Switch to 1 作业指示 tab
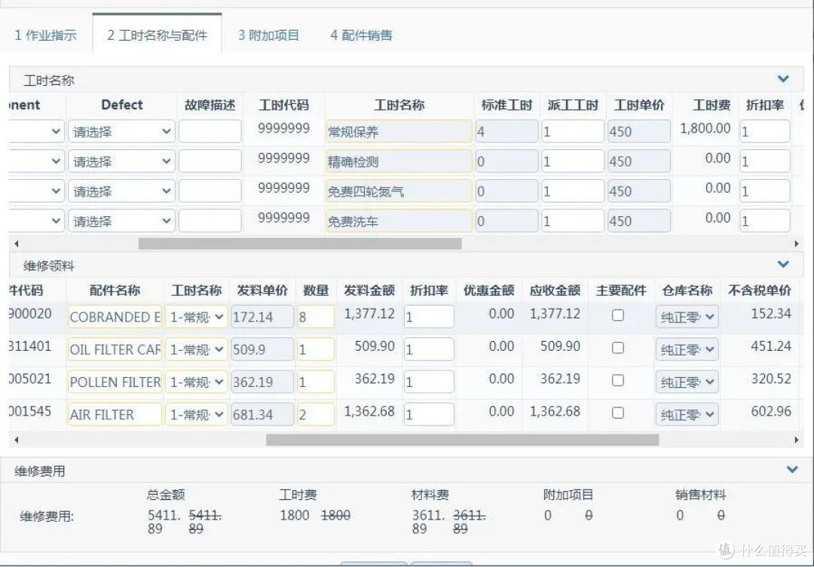The height and width of the screenshot is (567, 814). pyautogui.click(x=46, y=35)
